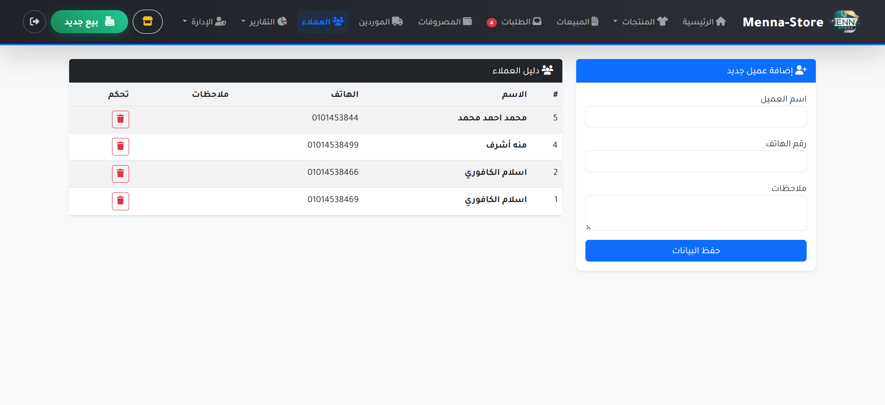This screenshot has height=405, width=885.
Task: Open the المصروفات expenses page
Action: pyautogui.click(x=445, y=22)
